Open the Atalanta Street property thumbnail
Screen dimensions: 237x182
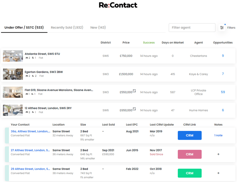click(x=13, y=56)
